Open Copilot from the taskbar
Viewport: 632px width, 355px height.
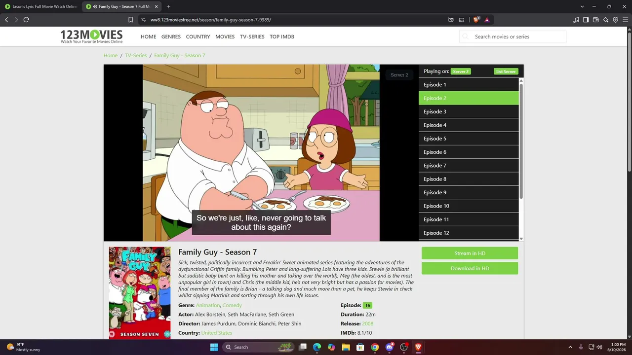click(331, 347)
